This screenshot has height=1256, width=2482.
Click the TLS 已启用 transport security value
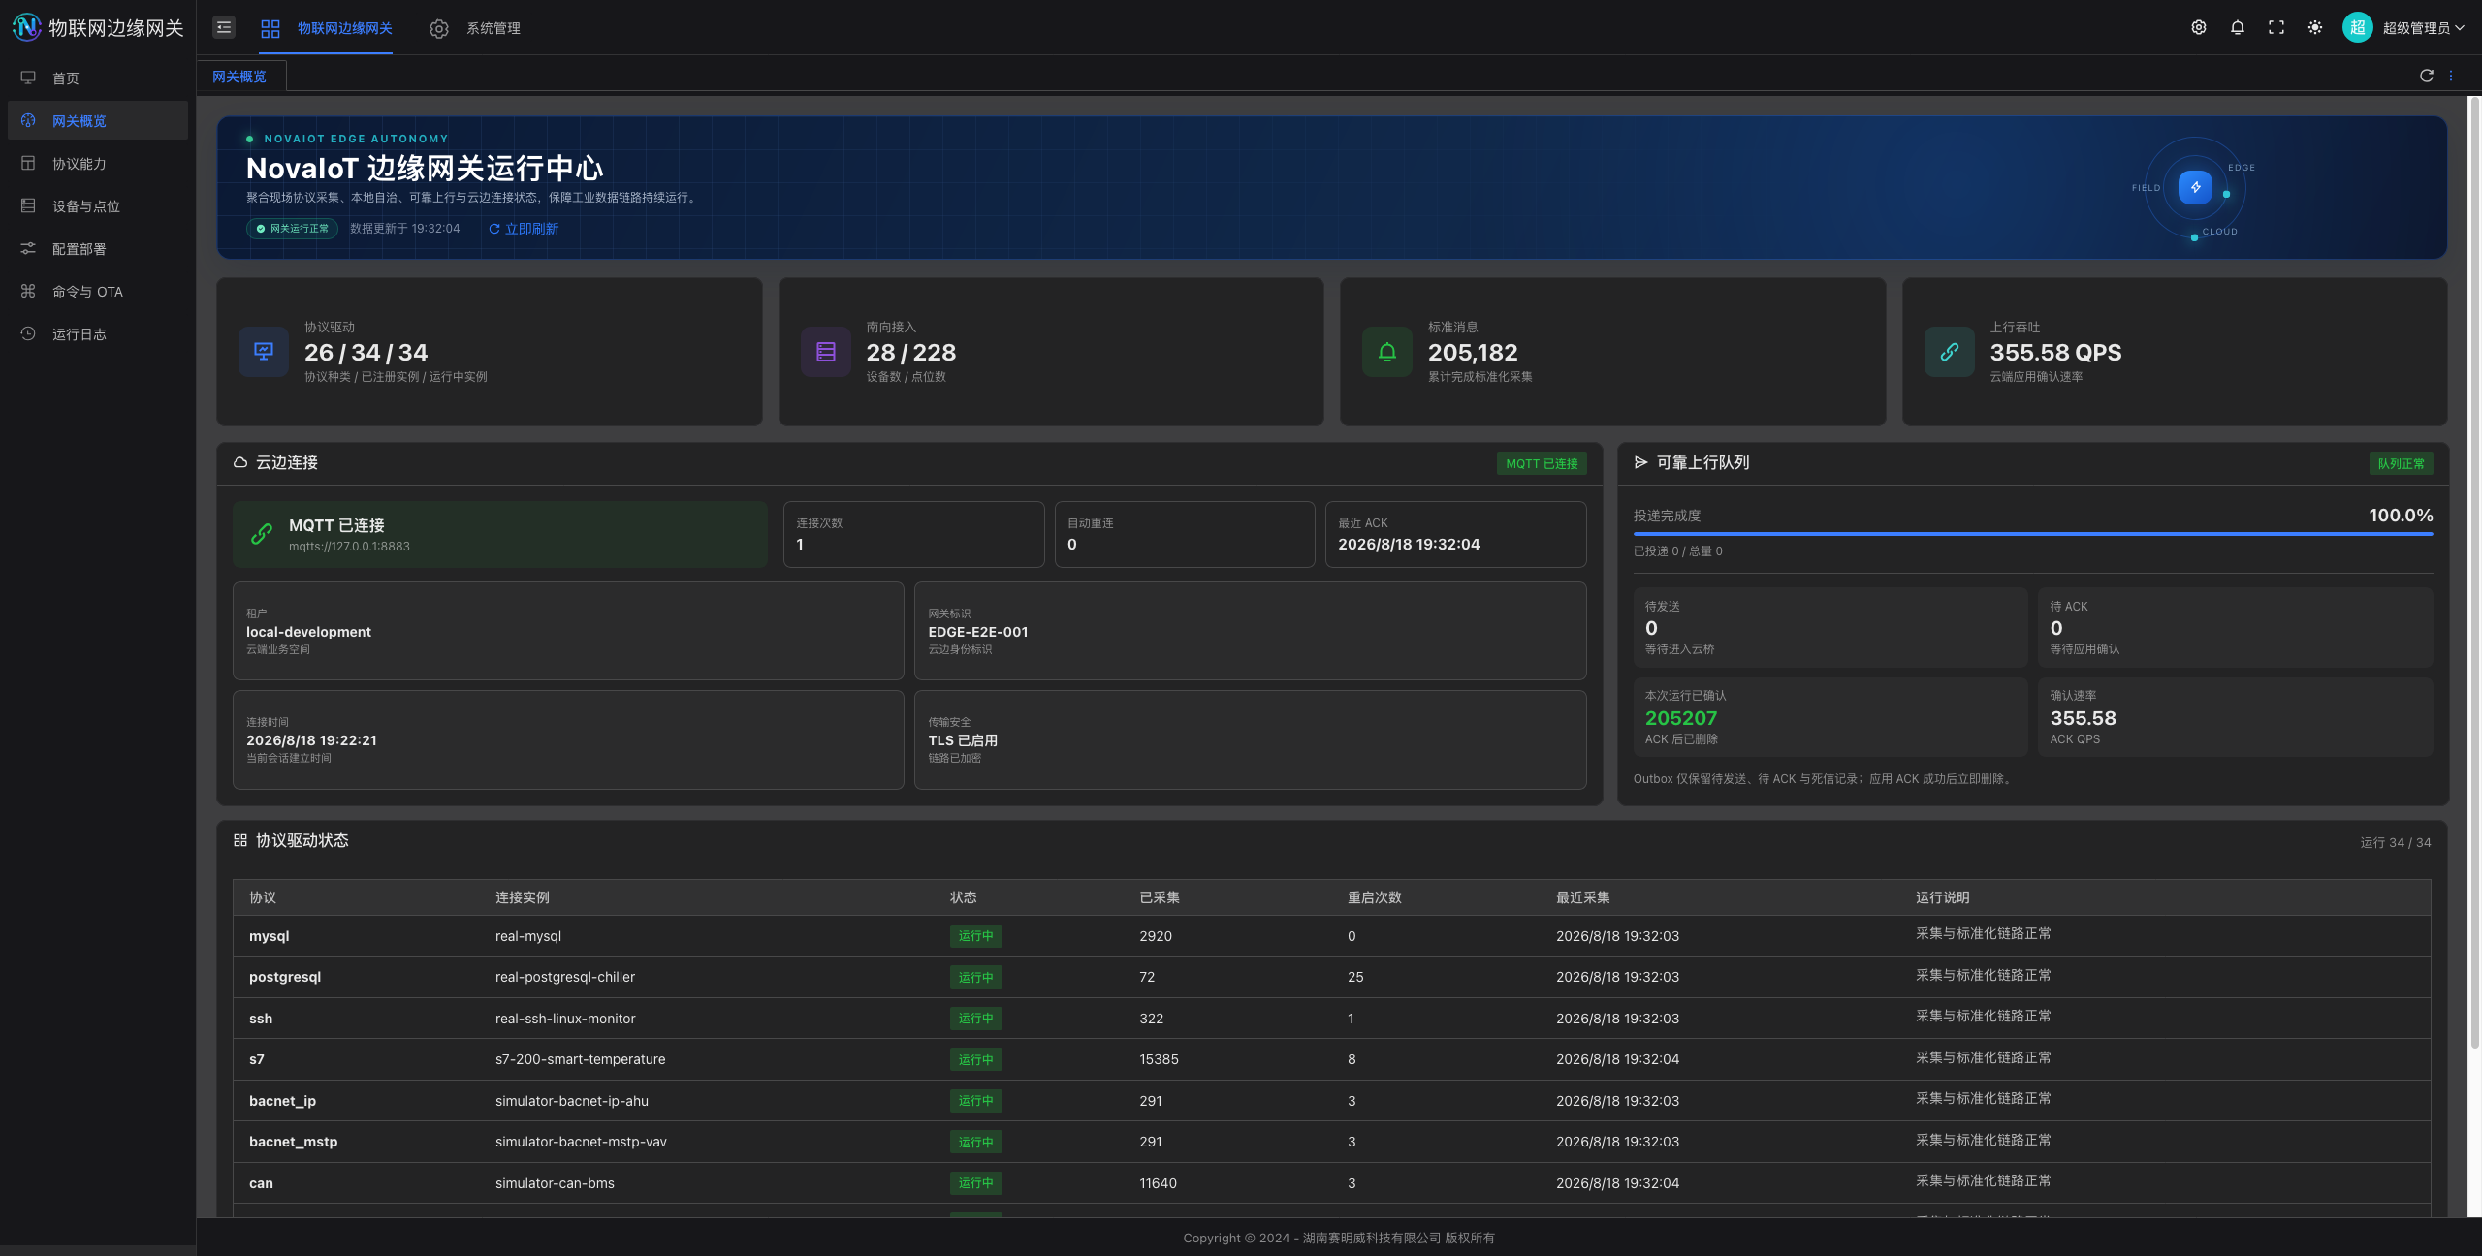tap(963, 740)
